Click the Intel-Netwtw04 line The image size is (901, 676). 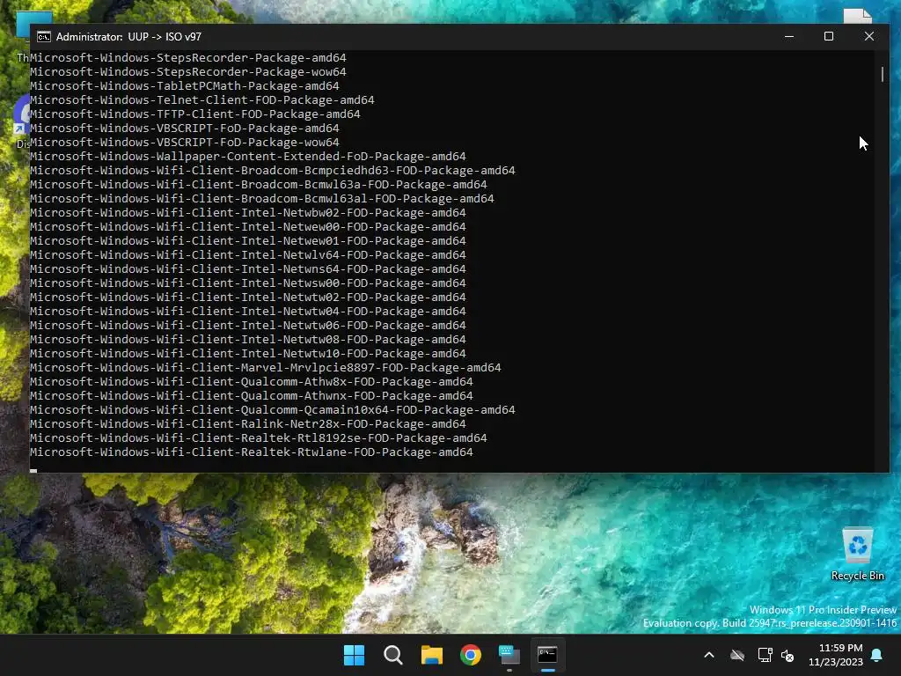click(248, 311)
